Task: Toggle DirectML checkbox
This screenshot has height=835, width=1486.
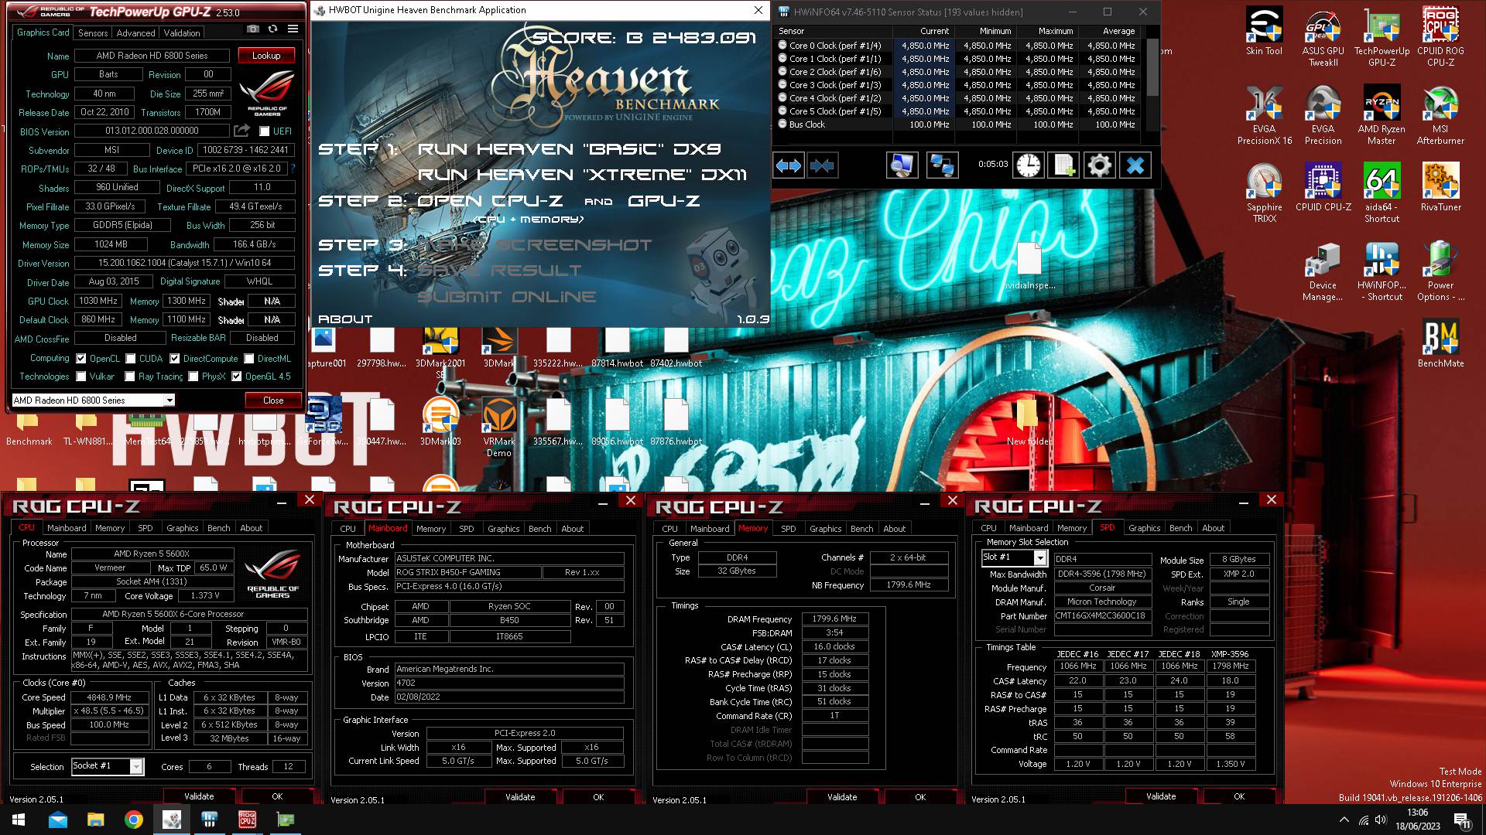Action: point(248,359)
